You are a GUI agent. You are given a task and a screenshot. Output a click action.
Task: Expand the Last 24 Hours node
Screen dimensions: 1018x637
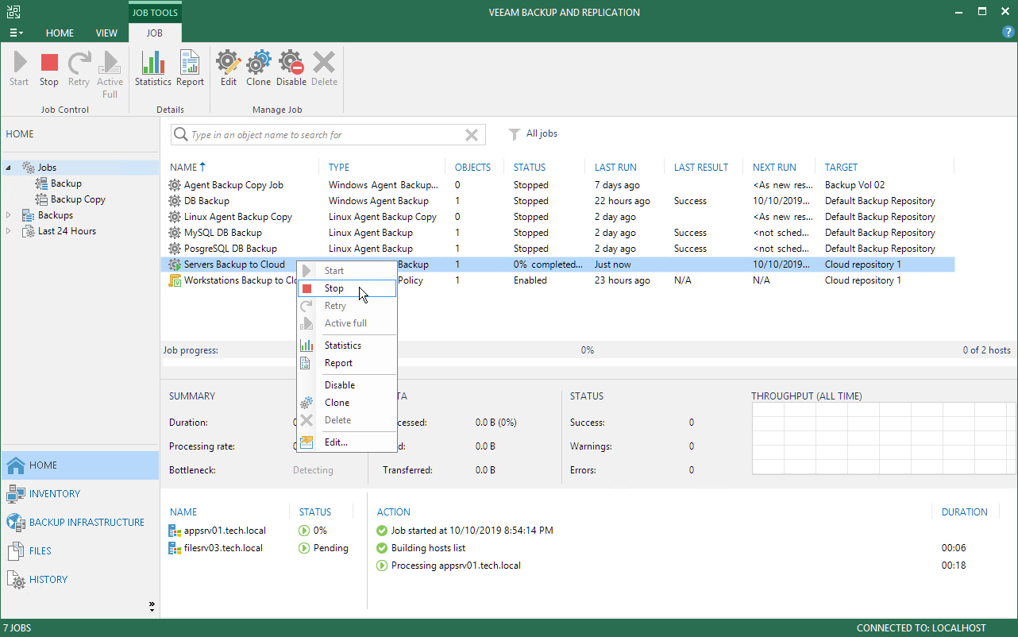(9, 231)
